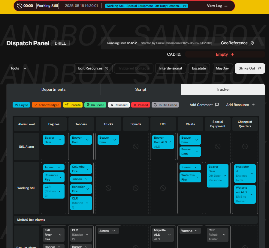Click the Edit Resources pencil icon

107,69
